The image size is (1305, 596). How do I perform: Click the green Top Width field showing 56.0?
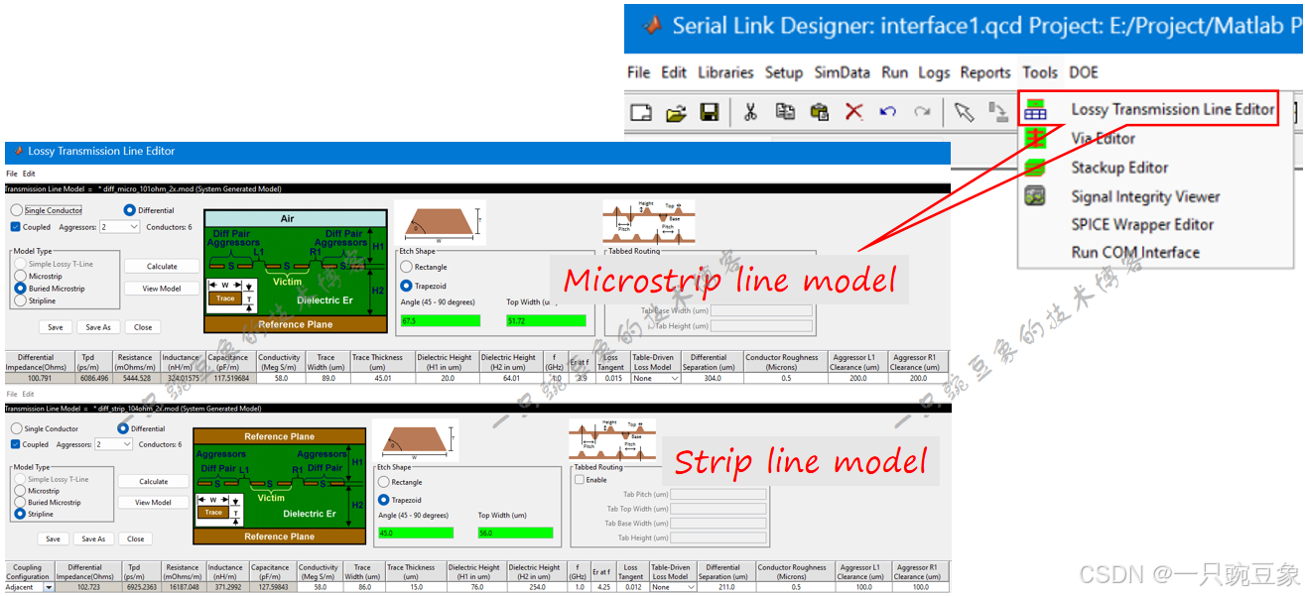tap(515, 533)
